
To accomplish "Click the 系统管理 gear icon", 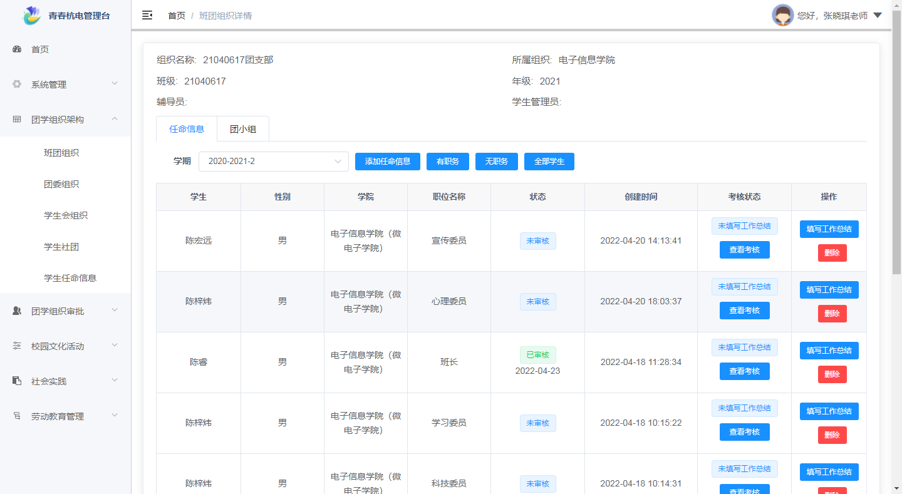I will (17, 84).
